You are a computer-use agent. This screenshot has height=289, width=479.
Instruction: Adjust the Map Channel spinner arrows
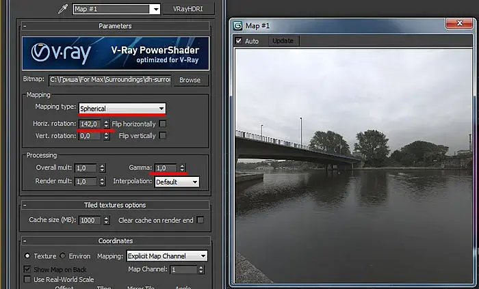(200, 269)
